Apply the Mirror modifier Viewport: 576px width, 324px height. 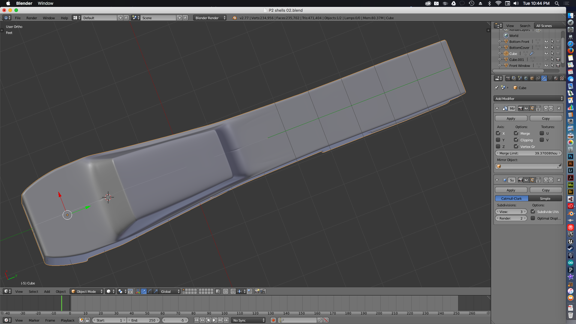(511, 118)
